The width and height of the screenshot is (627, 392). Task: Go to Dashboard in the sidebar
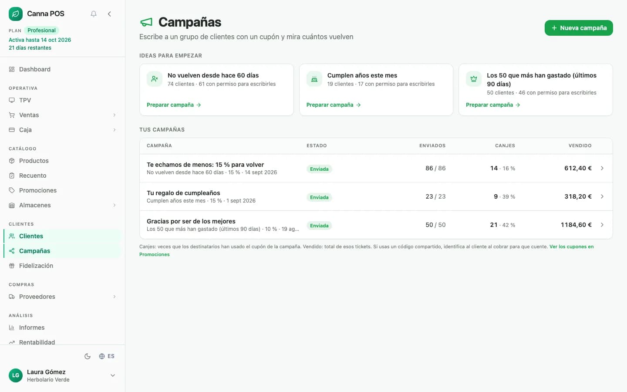[62, 69]
